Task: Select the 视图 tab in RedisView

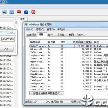Action: click(x=22, y=19)
